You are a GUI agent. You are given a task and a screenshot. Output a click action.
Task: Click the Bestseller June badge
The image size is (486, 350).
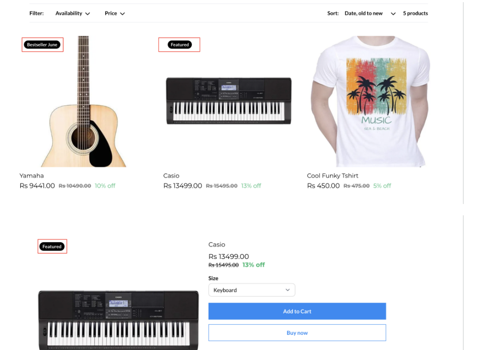(x=42, y=45)
